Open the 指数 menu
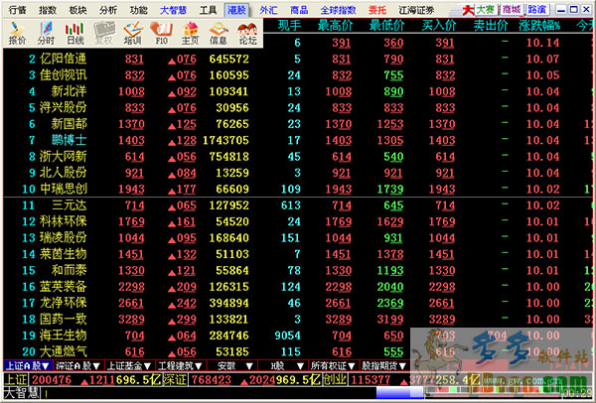 coord(48,10)
